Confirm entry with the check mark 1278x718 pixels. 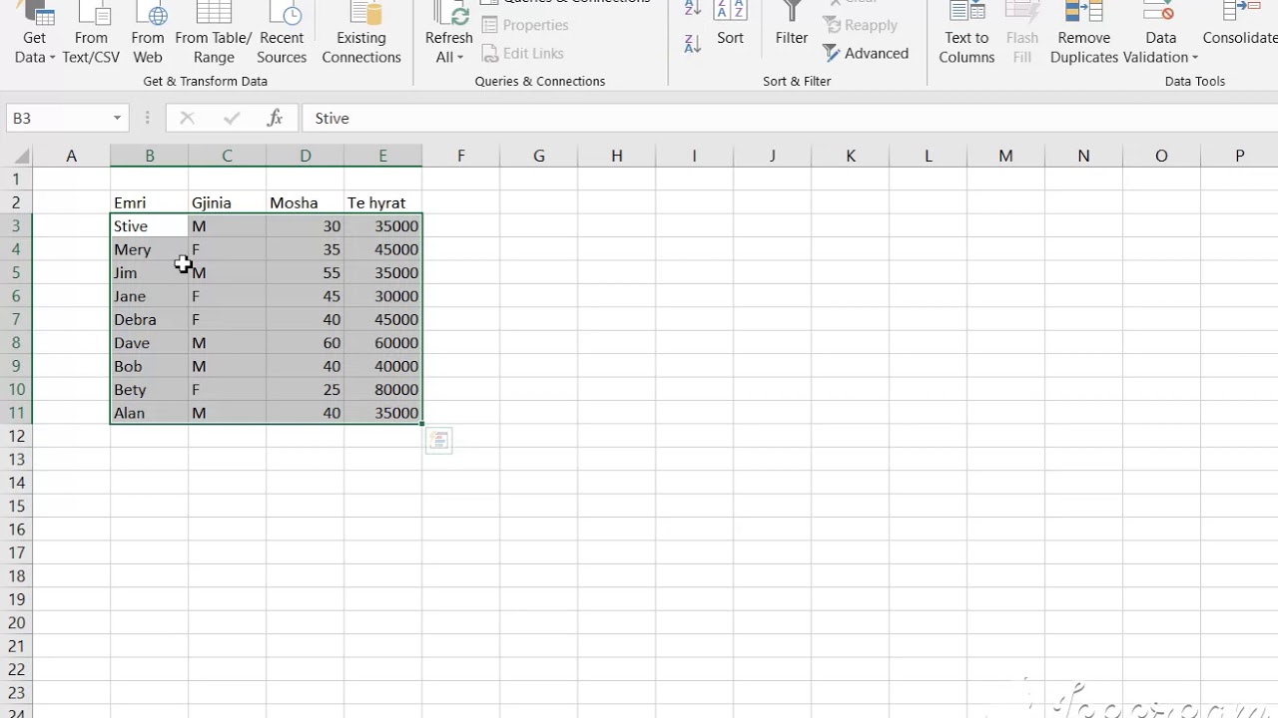pyautogui.click(x=232, y=118)
